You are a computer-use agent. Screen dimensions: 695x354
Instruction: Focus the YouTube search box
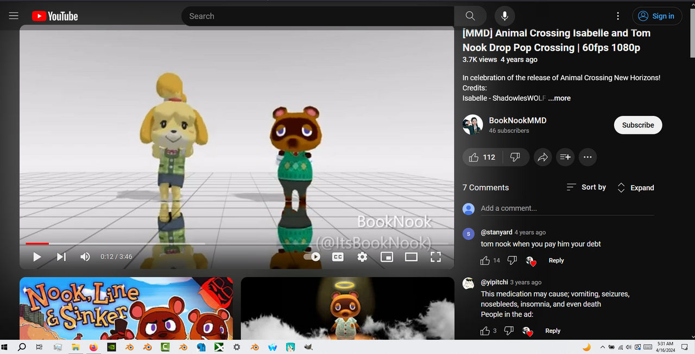318,16
